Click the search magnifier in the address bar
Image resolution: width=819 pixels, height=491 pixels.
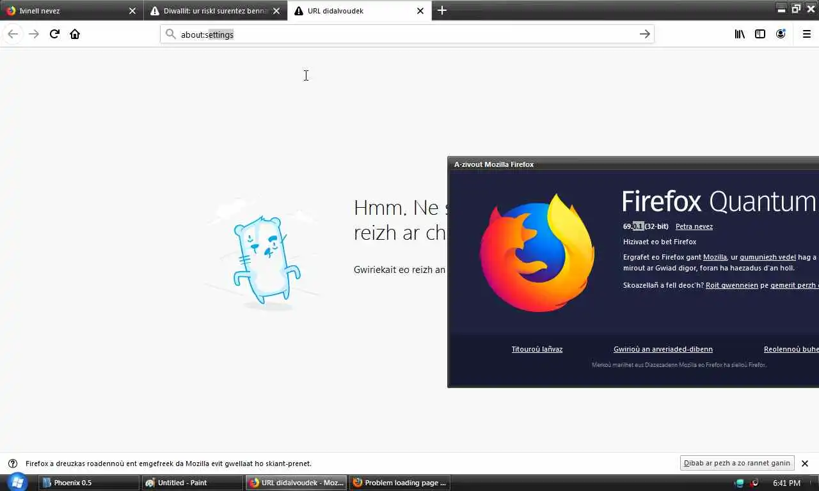[x=170, y=34]
